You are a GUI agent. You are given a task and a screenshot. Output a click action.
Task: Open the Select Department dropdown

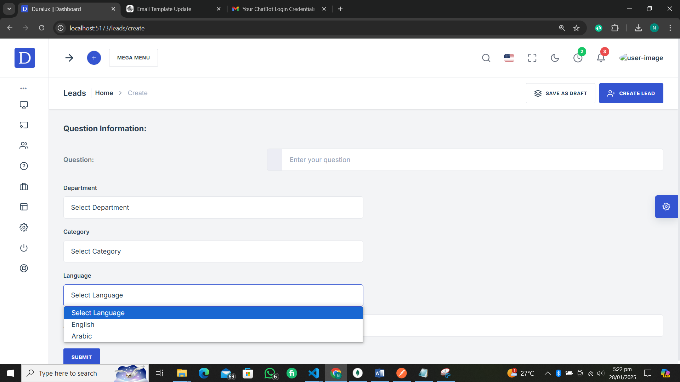point(213,208)
